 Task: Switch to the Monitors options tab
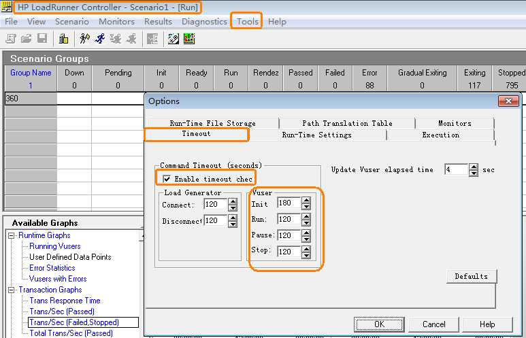pyautogui.click(x=455, y=123)
